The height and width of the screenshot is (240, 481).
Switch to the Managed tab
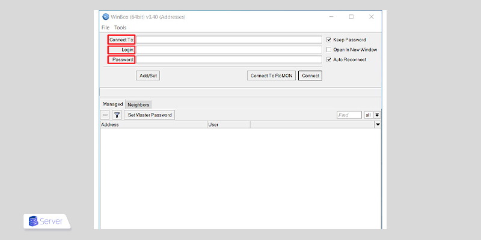pos(112,104)
